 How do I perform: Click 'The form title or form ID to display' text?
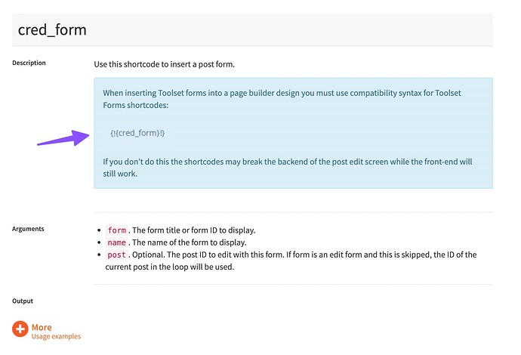[194, 230]
